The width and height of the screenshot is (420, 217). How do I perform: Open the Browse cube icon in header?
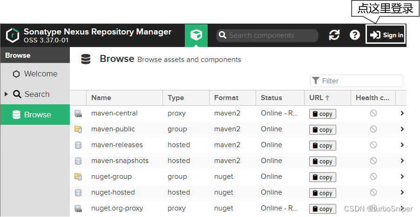[196, 35]
